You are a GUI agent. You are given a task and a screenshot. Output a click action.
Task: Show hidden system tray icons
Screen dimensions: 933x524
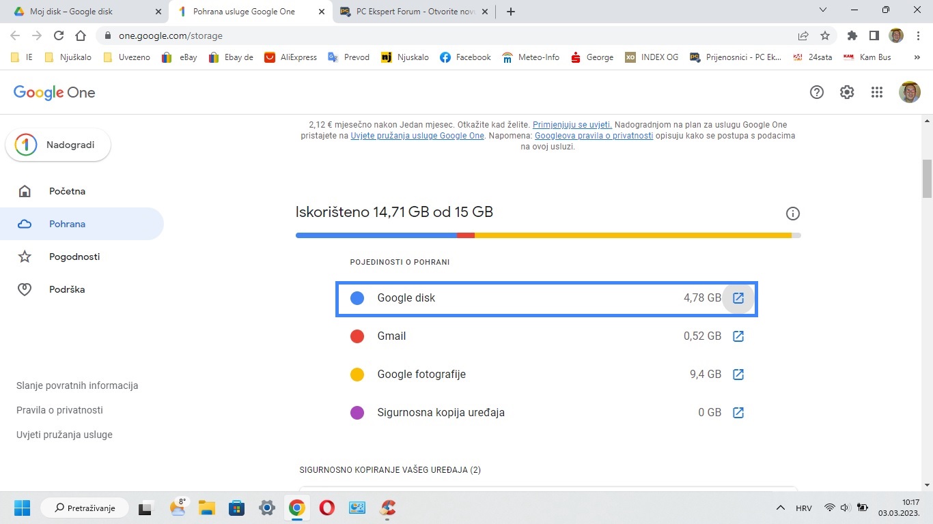point(781,508)
